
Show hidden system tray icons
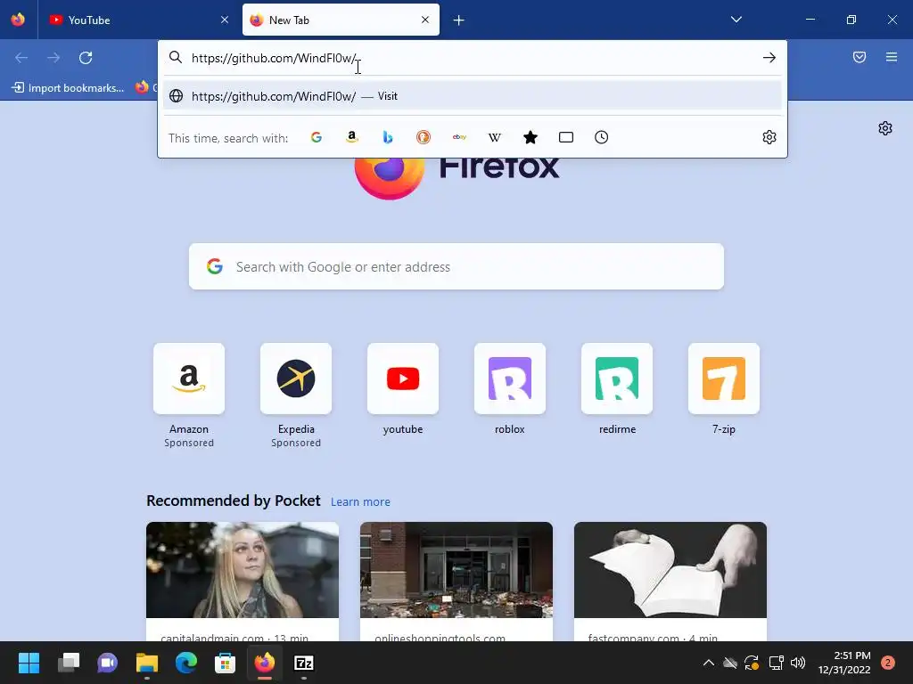click(709, 663)
